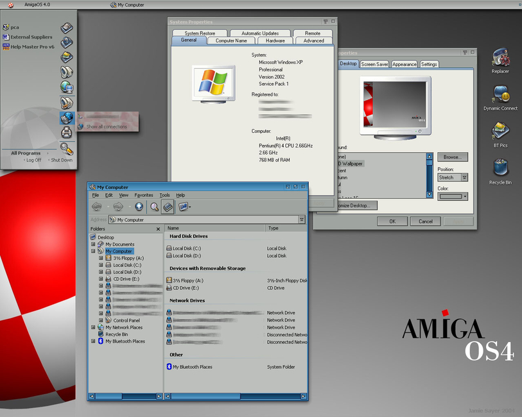
Task: Switch to Automatic Updates tab
Action: click(x=260, y=33)
